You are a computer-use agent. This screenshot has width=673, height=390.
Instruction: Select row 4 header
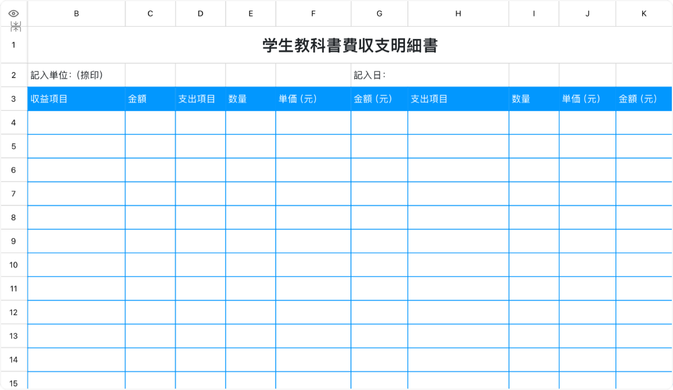coord(14,122)
